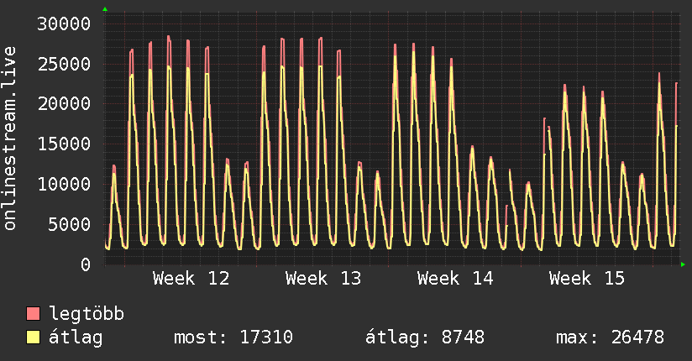Click the green arrow ending the x-axis
This screenshot has width=692, height=361.
[683, 264]
